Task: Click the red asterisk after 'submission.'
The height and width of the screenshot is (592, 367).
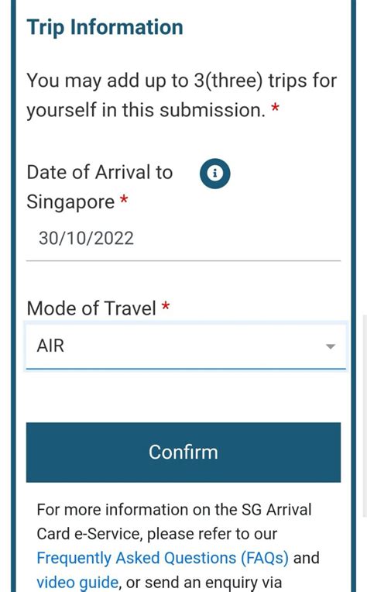Action: point(276,108)
